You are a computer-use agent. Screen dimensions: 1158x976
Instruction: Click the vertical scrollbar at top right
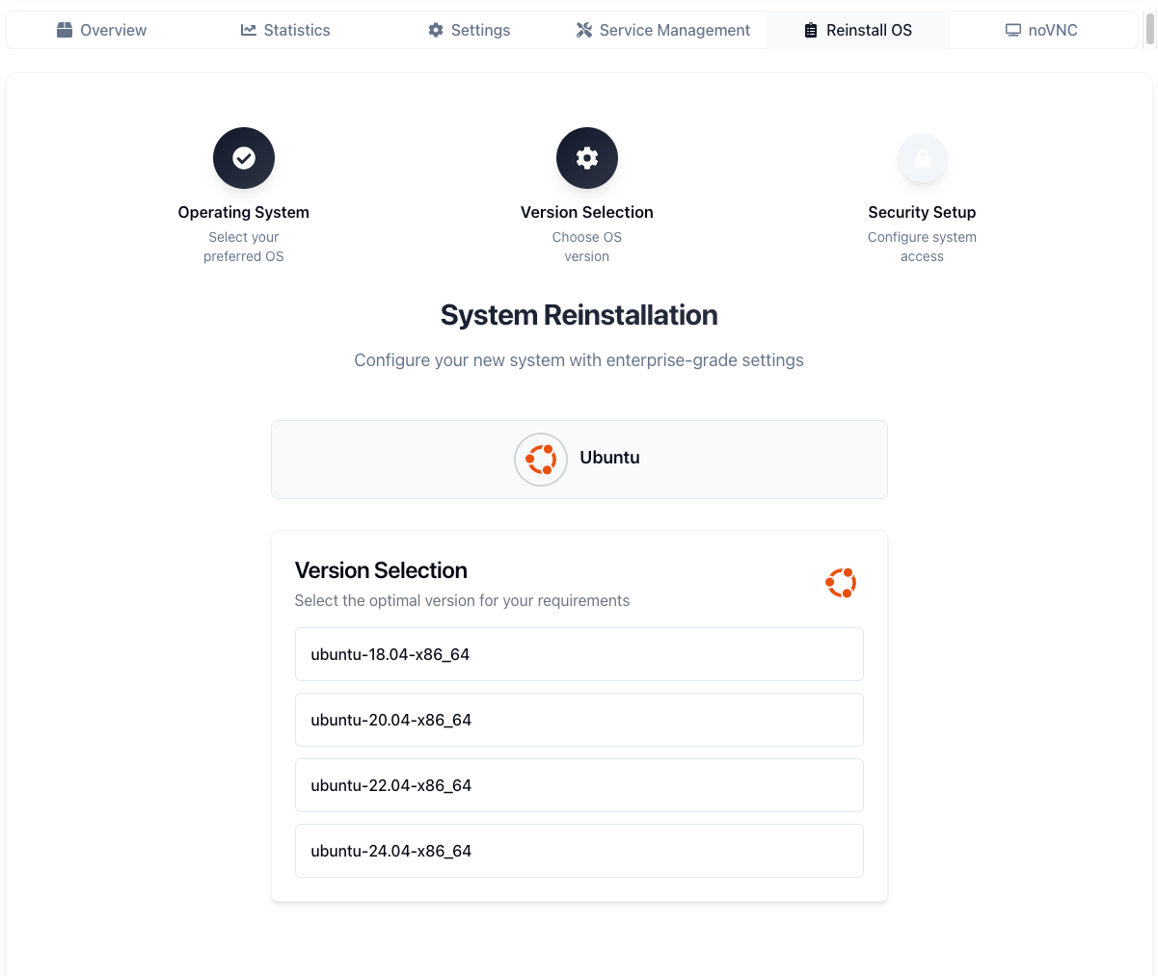click(1149, 29)
